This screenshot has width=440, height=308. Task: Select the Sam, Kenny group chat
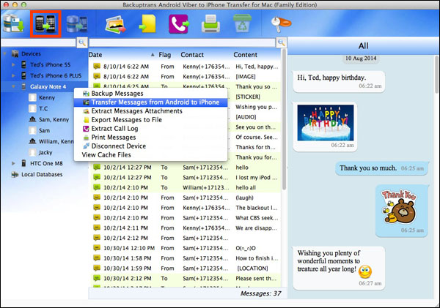(54, 119)
